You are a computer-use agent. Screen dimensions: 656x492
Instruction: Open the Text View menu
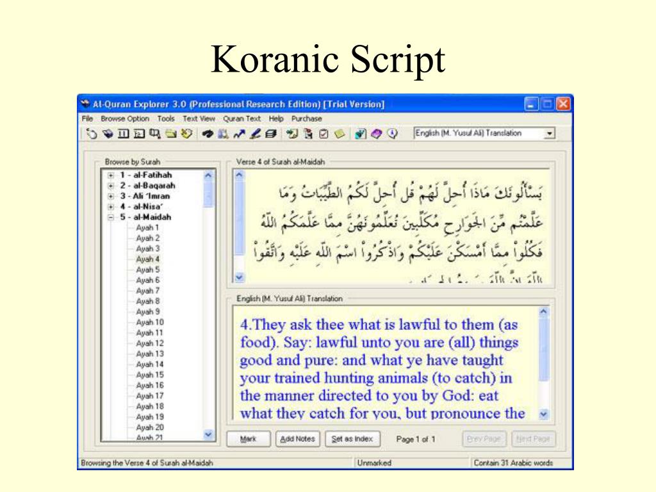[199, 119]
